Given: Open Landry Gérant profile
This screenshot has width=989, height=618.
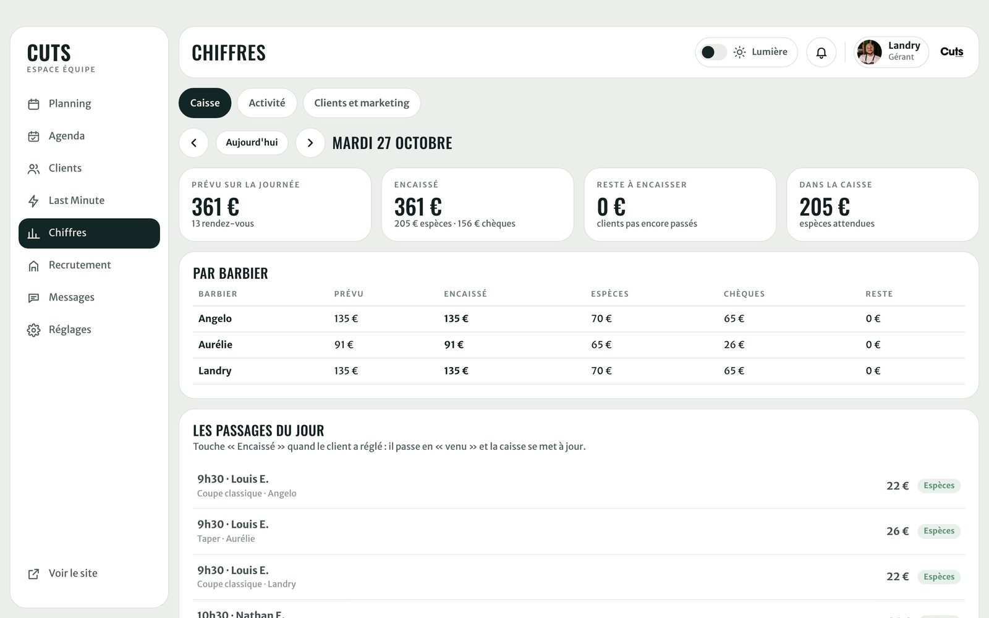Looking at the screenshot, I should tap(891, 52).
